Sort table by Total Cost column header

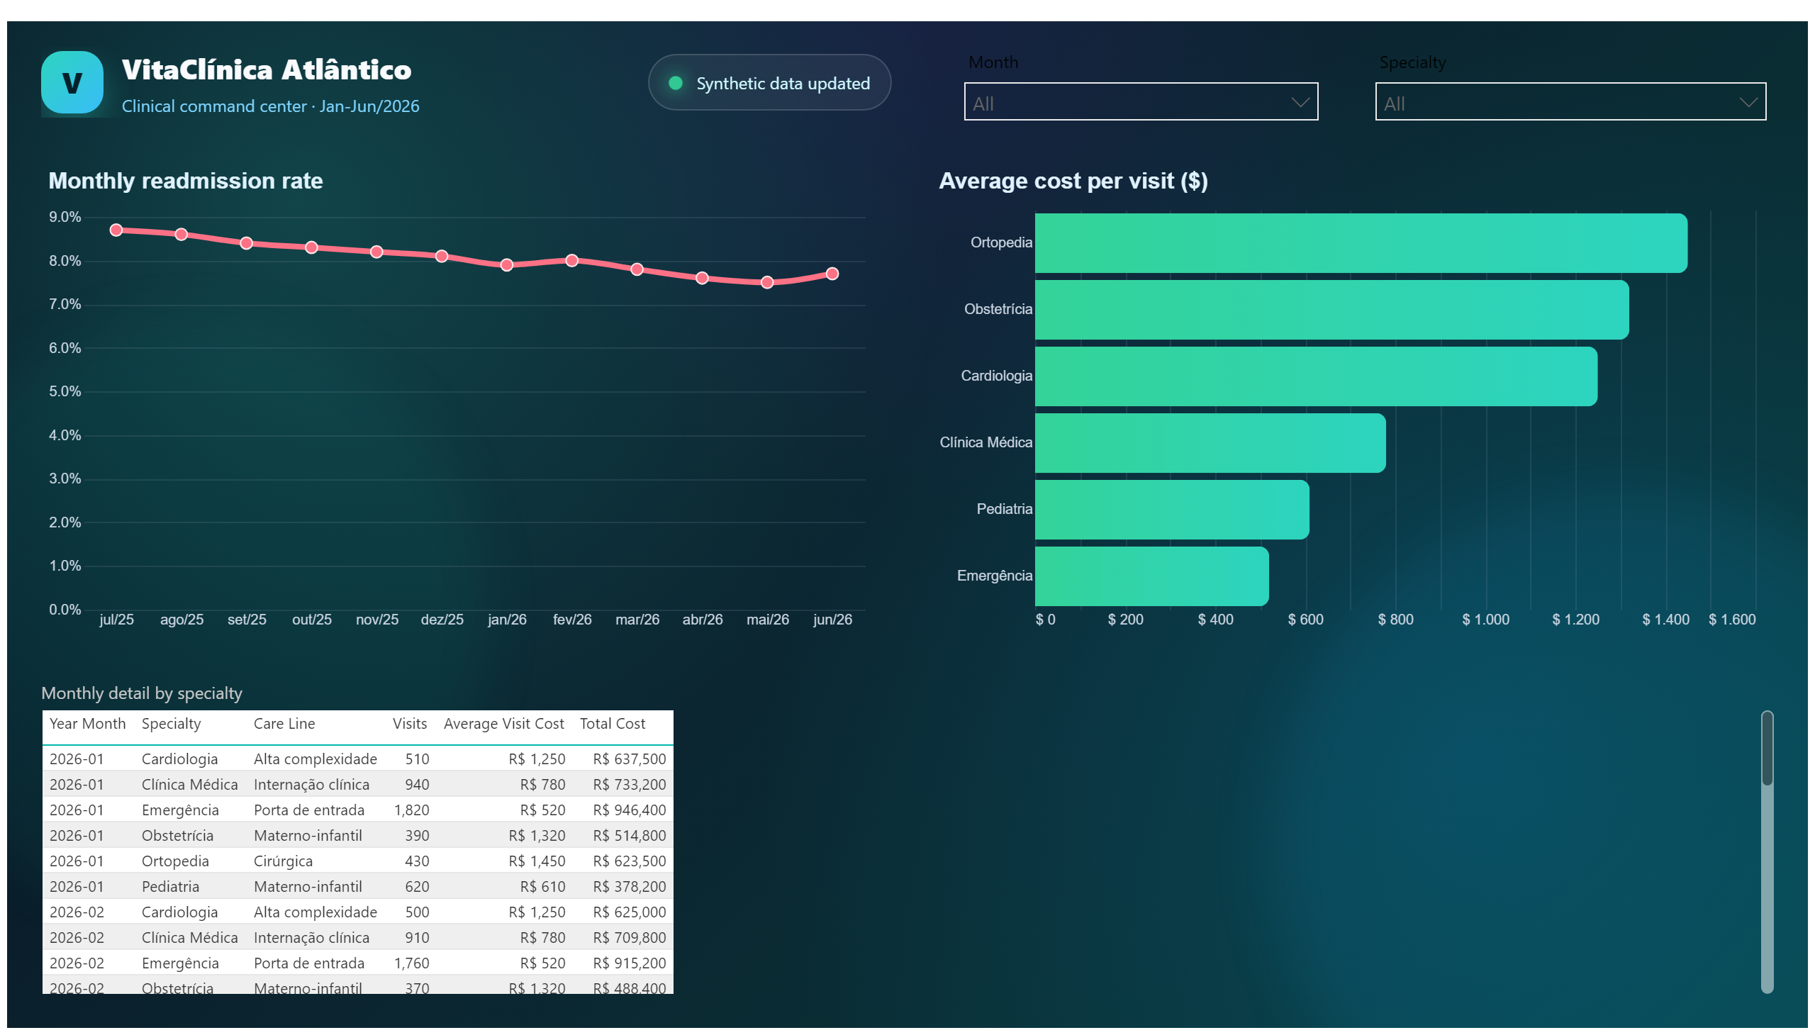[x=612, y=724]
